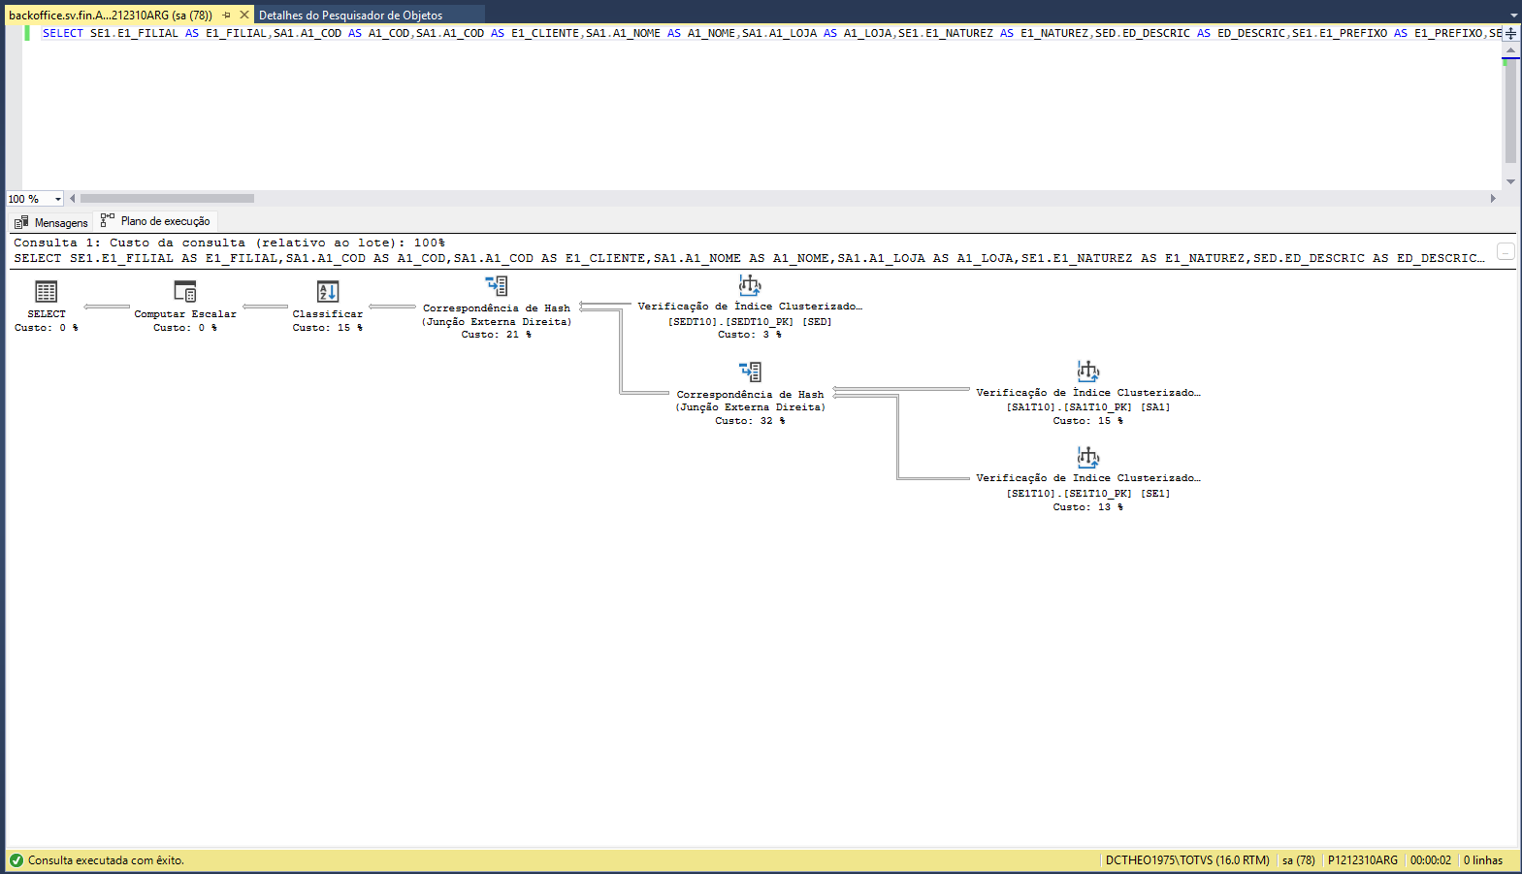Click the 'P1212310ARG' database status entry
The width and height of the screenshot is (1522, 874).
click(x=1363, y=859)
